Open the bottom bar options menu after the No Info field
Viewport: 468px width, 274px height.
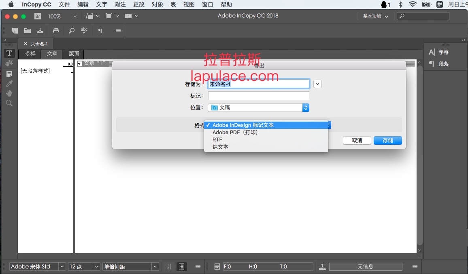pyautogui.click(x=415, y=267)
